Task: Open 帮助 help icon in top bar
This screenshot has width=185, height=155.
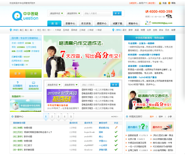Action: click(x=169, y=3)
